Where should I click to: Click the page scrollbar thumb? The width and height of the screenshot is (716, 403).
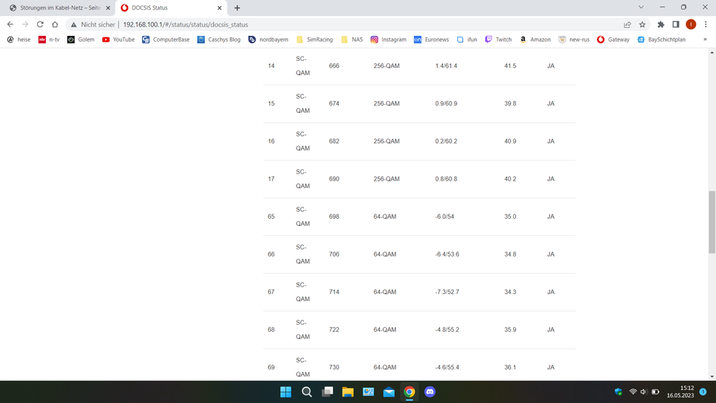712,222
